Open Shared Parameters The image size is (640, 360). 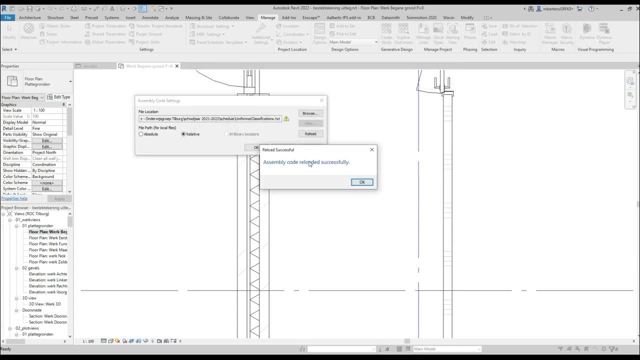pos(105,34)
